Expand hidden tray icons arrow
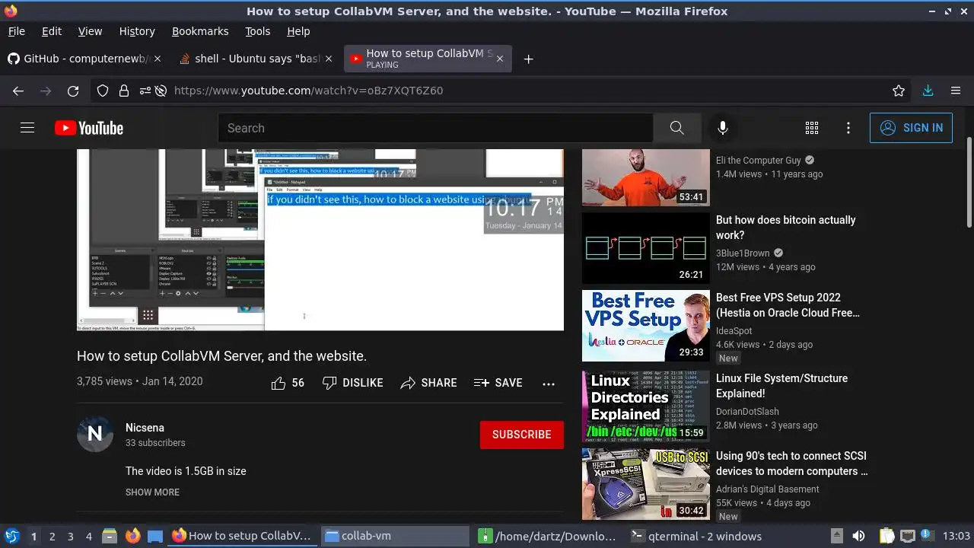The width and height of the screenshot is (974, 548). (836, 536)
